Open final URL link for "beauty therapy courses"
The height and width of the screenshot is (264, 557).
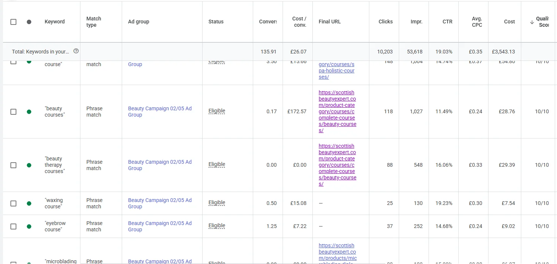(x=337, y=165)
